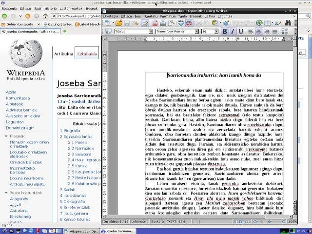The image size is (312, 234).
Task: Toggle Underline formatting in Writer
Action: (241, 31)
